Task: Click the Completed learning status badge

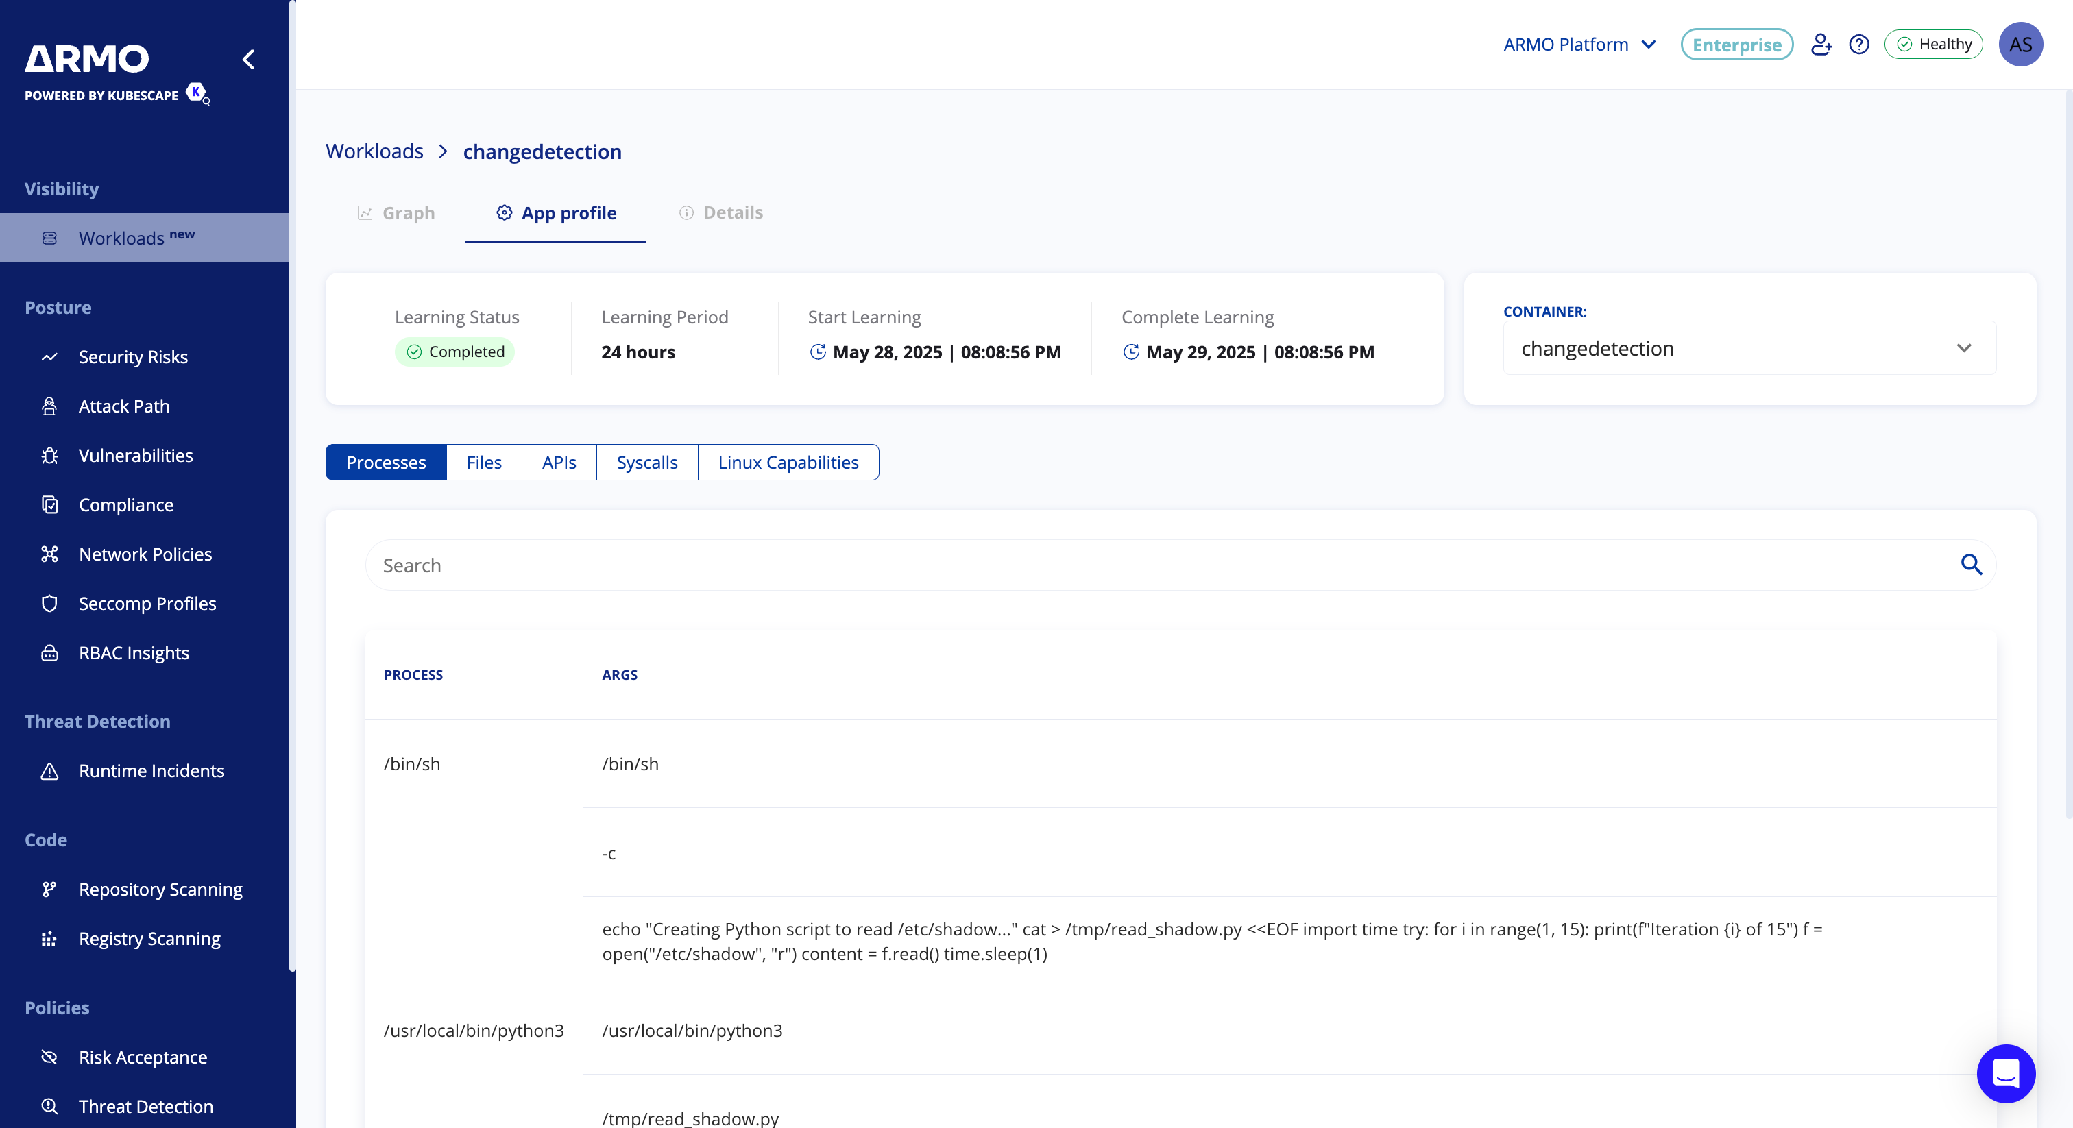Action: click(x=454, y=352)
